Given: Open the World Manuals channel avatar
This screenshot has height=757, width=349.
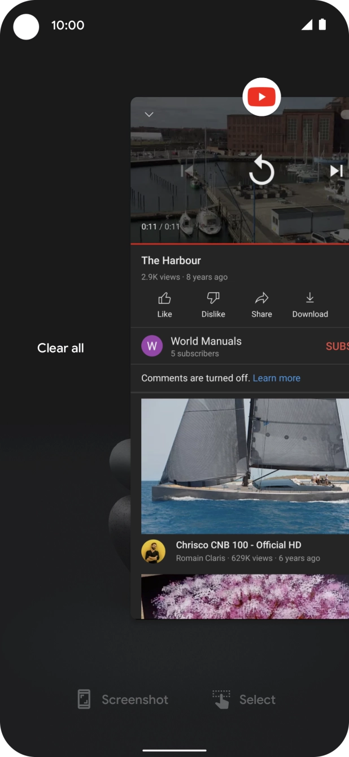Looking at the screenshot, I should pos(152,346).
